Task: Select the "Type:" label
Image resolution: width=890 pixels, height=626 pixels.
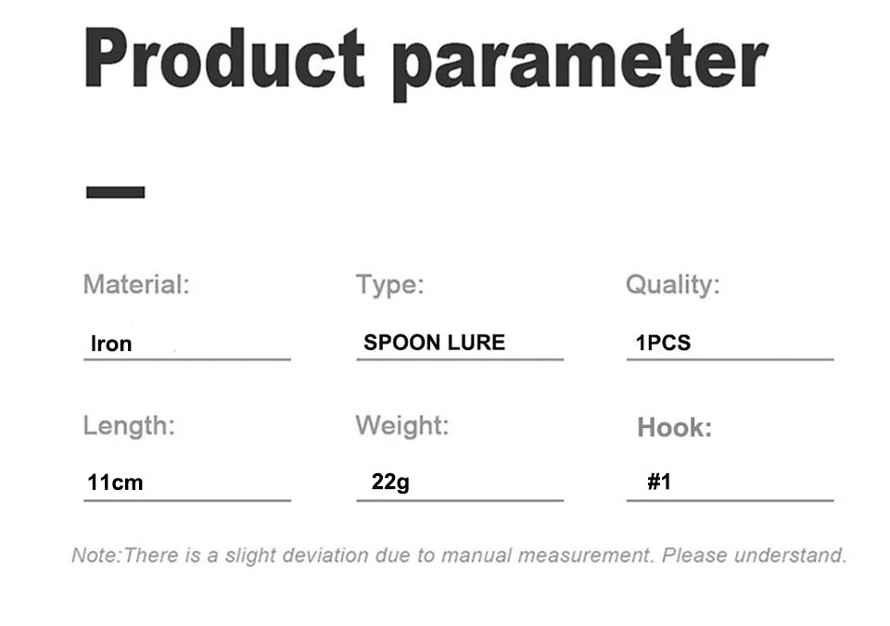Action: [x=389, y=284]
